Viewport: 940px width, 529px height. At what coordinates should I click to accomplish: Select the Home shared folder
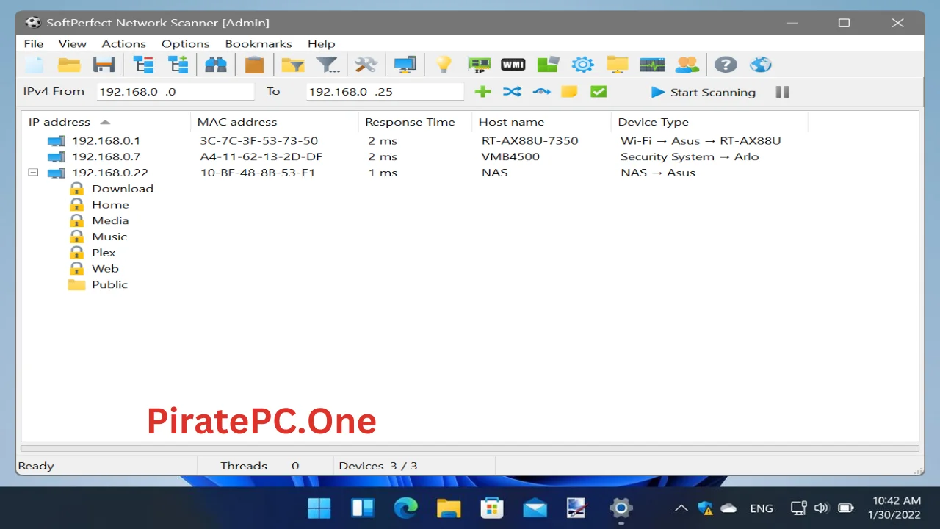[99, 205]
